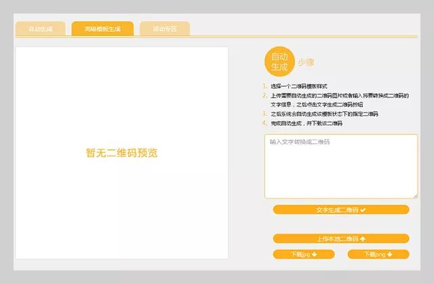Click the 暂无二维码预览 placeholder text
Viewport: 434px width, 284px height.
tap(121, 153)
